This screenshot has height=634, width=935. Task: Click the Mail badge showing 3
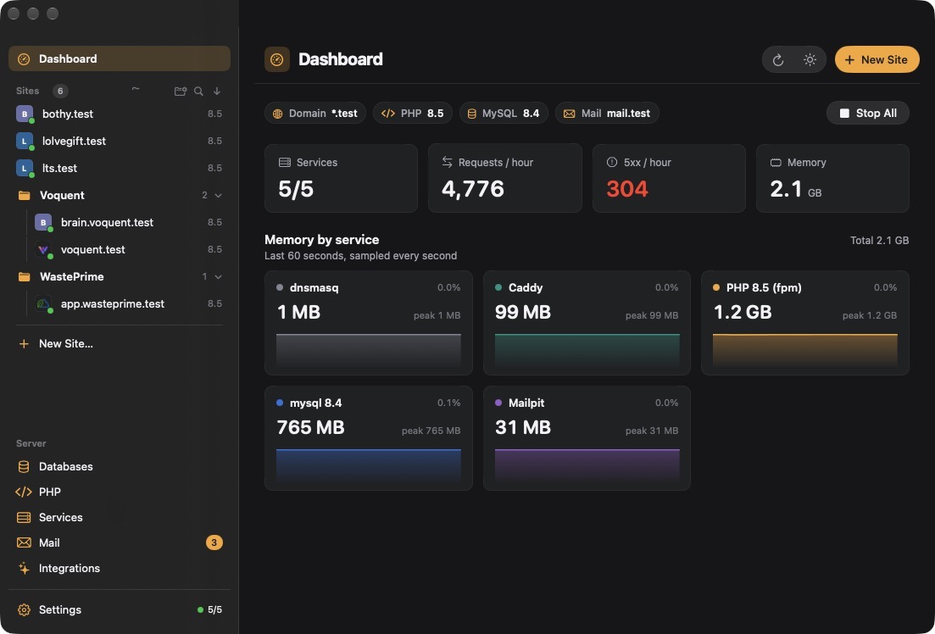tap(214, 542)
